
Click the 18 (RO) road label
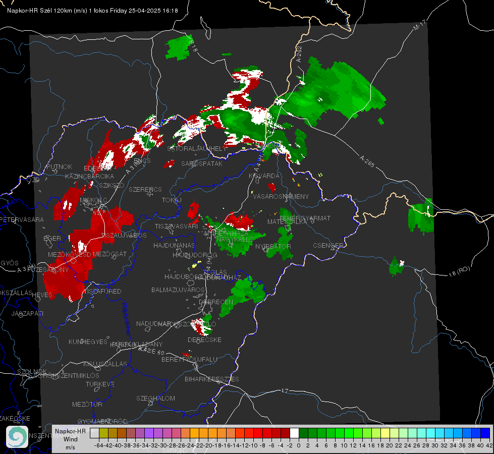click(459, 272)
